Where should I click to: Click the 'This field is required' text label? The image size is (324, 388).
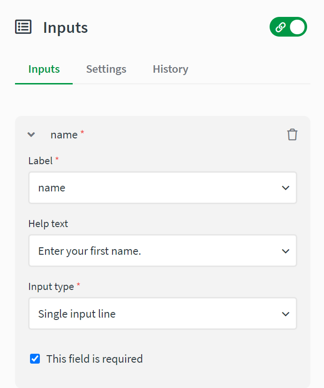click(x=94, y=358)
